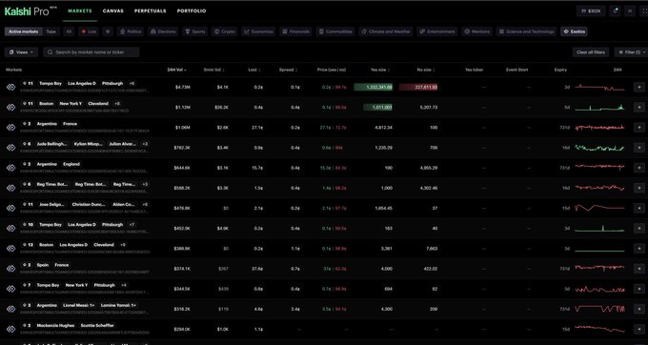Toggle the Sports category chip
The image size is (648, 345).
point(195,31)
